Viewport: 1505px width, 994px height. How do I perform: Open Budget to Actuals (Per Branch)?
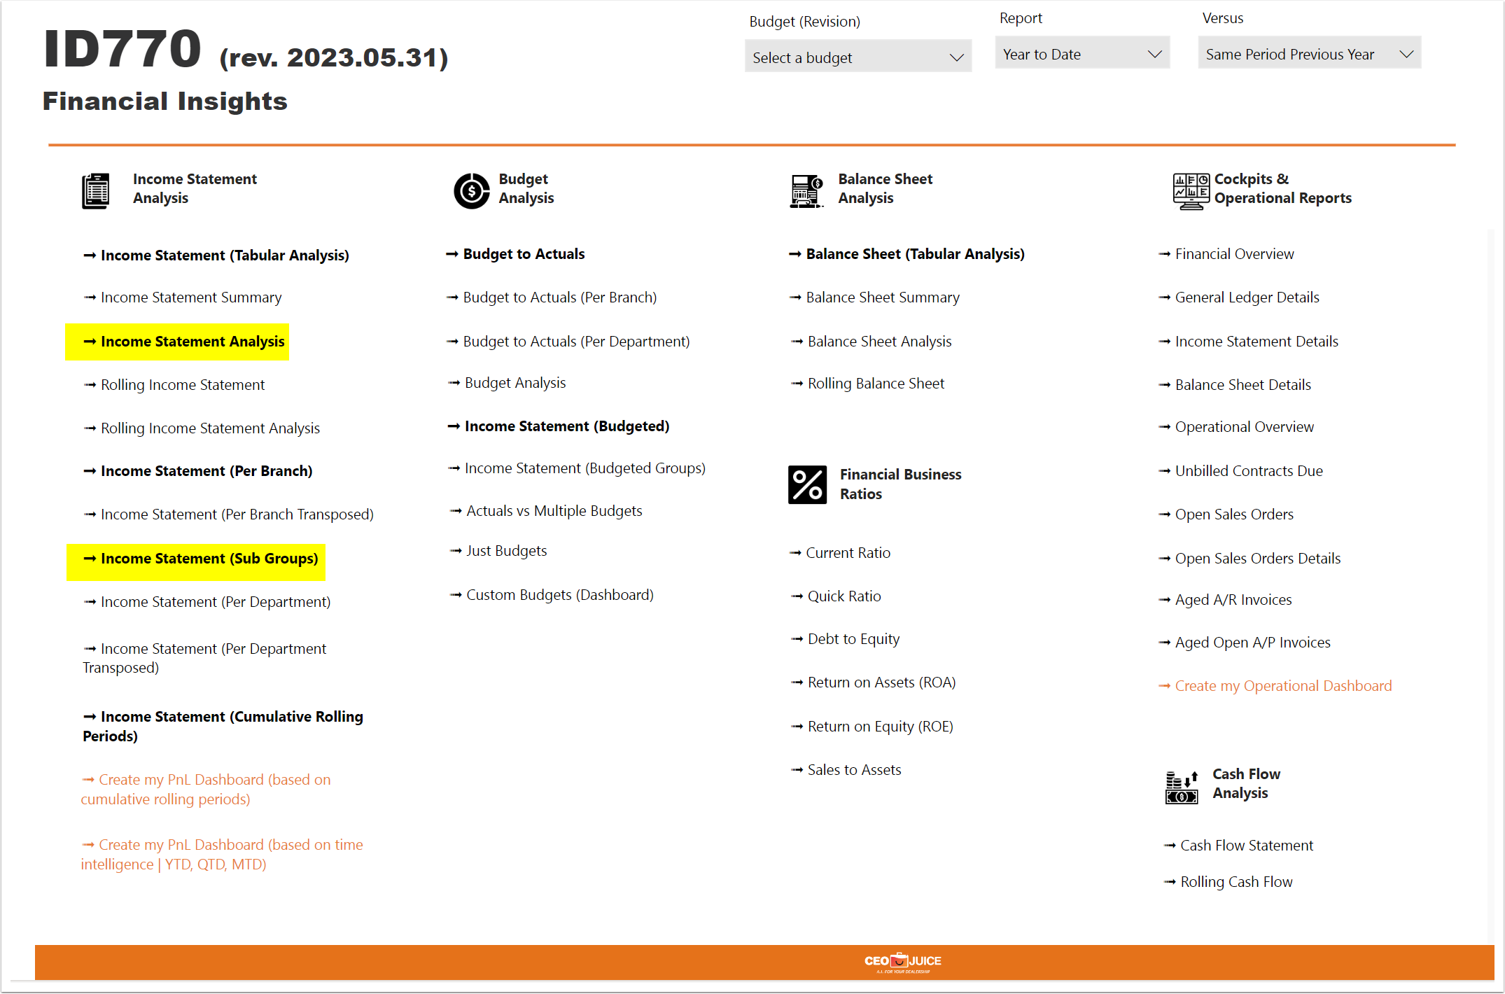click(552, 297)
